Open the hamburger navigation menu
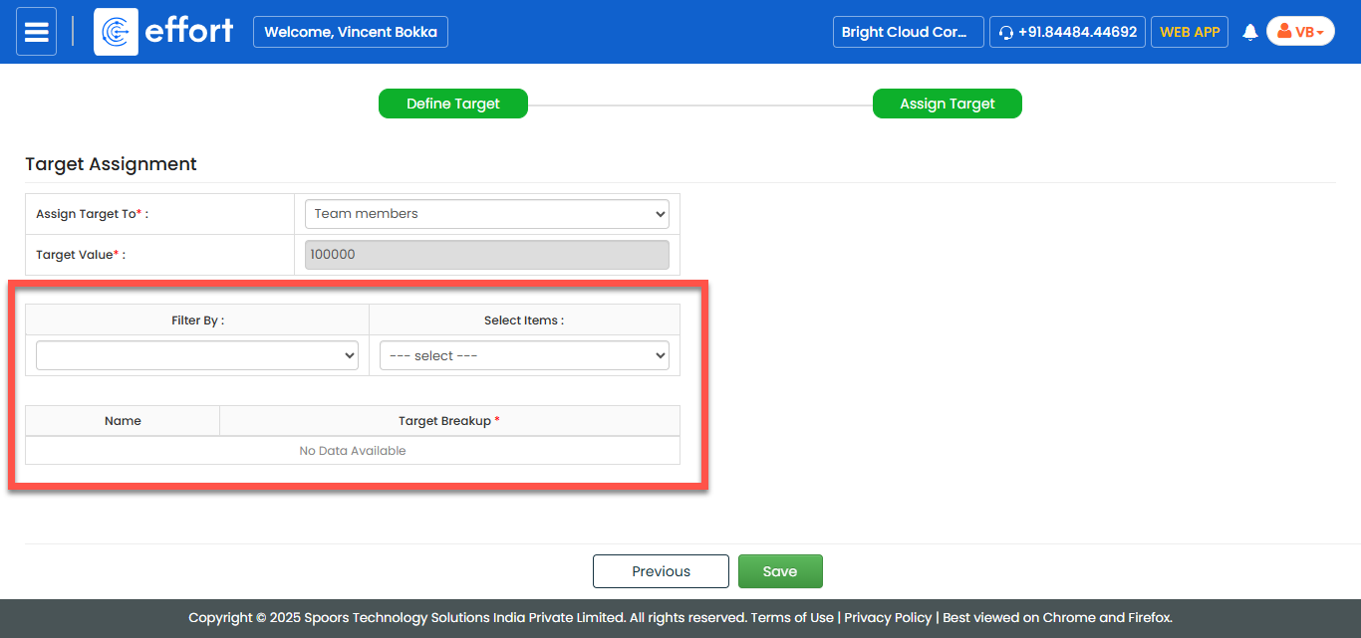This screenshot has width=1361, height=638. pos(37,32)
